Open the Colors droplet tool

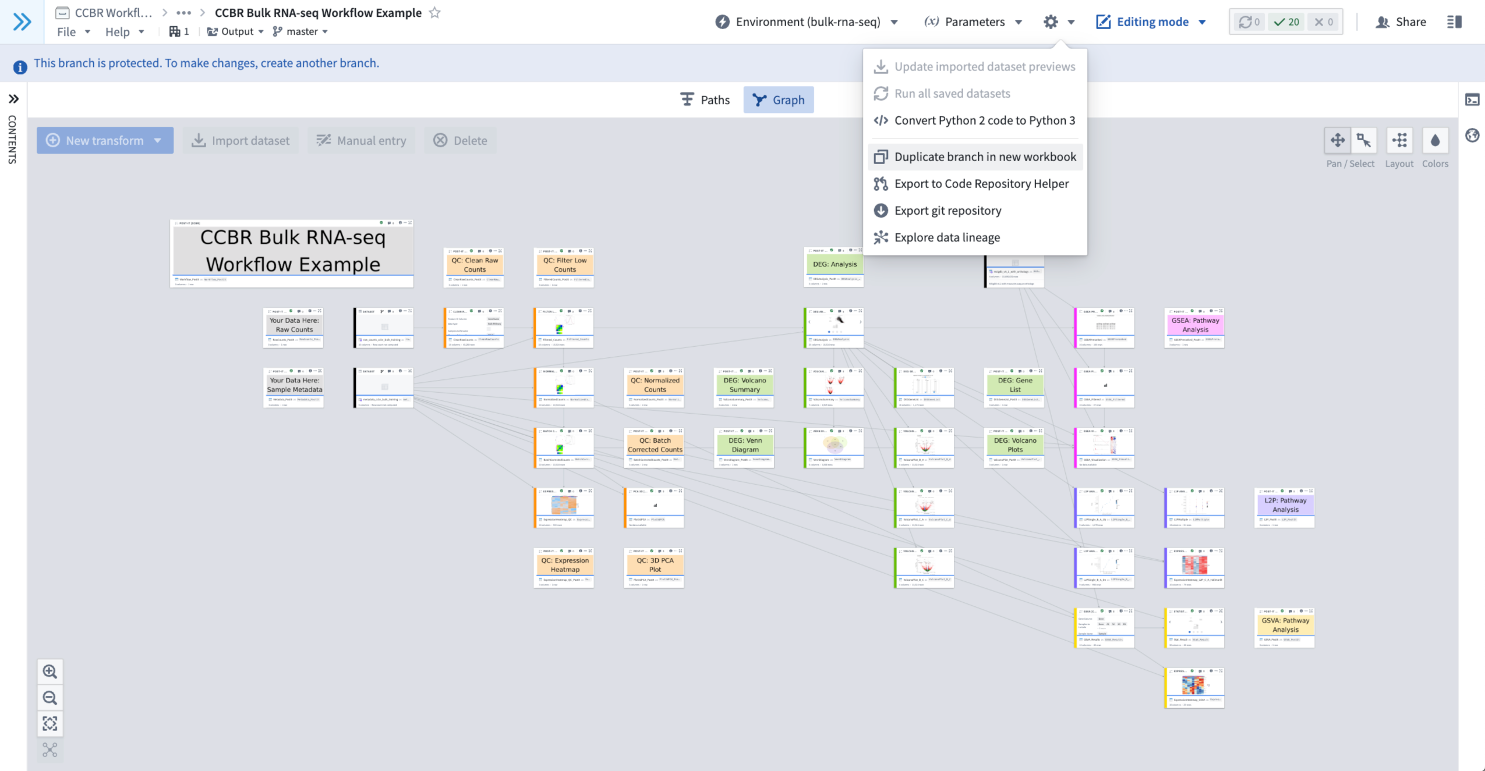[1435, 140]
